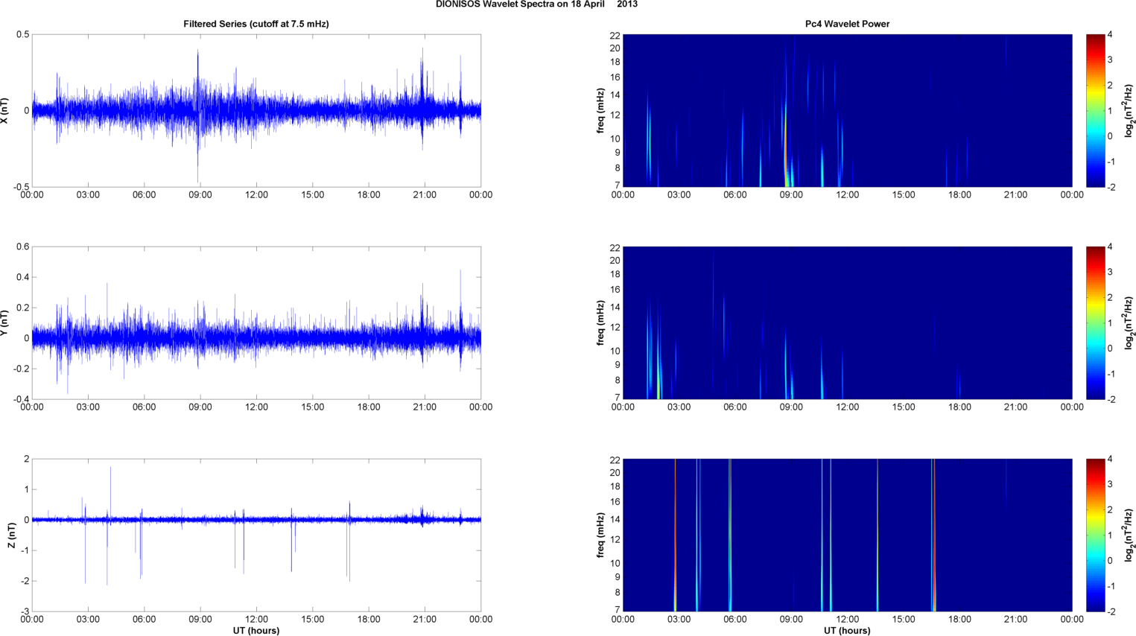
Task: Select the 'Pc4 Wavelet Power' column heading
Action: point(847,24)
